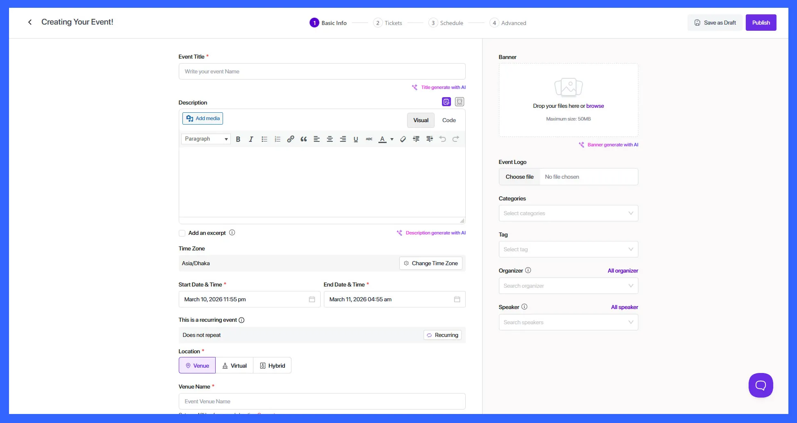
Task: Toggle bold formatting in the description editor
Action: pyautogui.click(x=238, y=139)
